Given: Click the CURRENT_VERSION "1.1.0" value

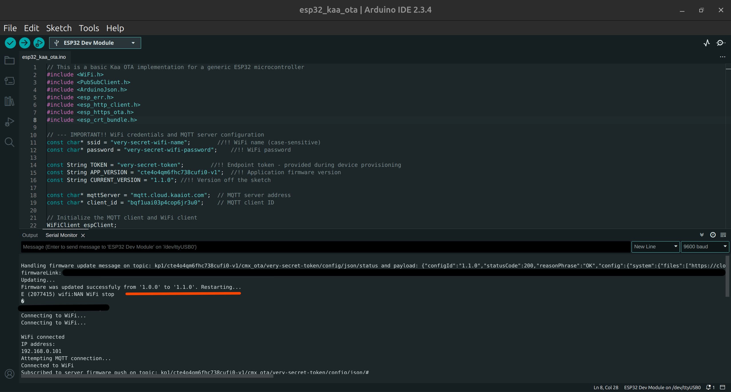Looking at the screenshot, I should point(162,180).
